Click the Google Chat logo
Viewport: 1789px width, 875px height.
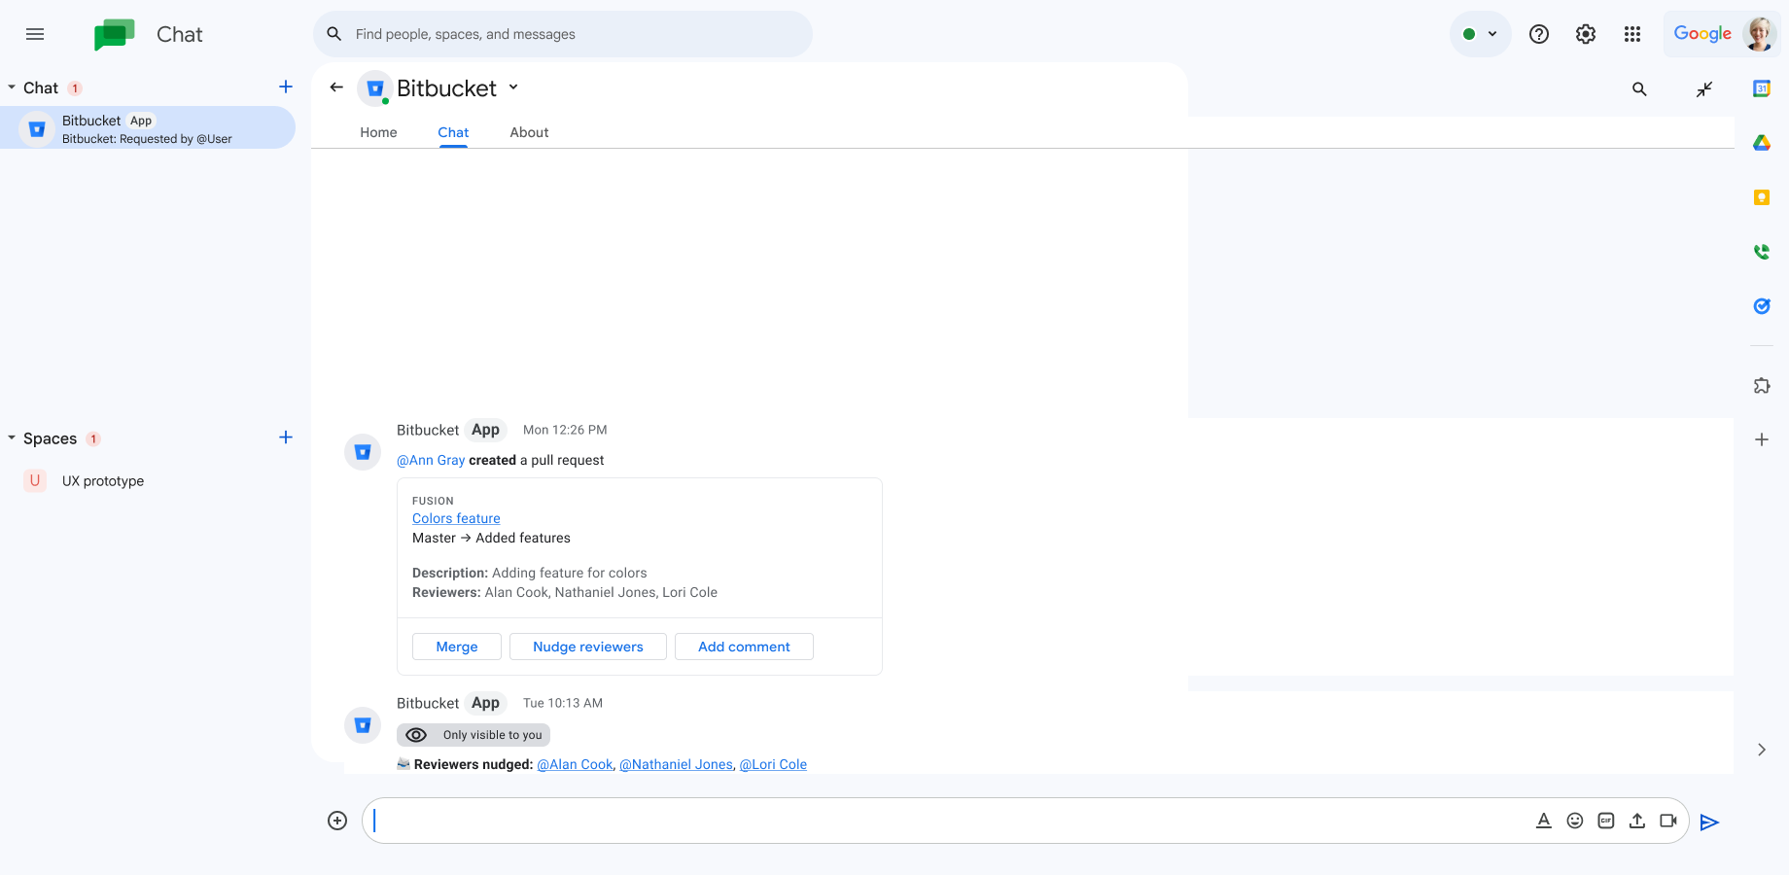point(115,34)
